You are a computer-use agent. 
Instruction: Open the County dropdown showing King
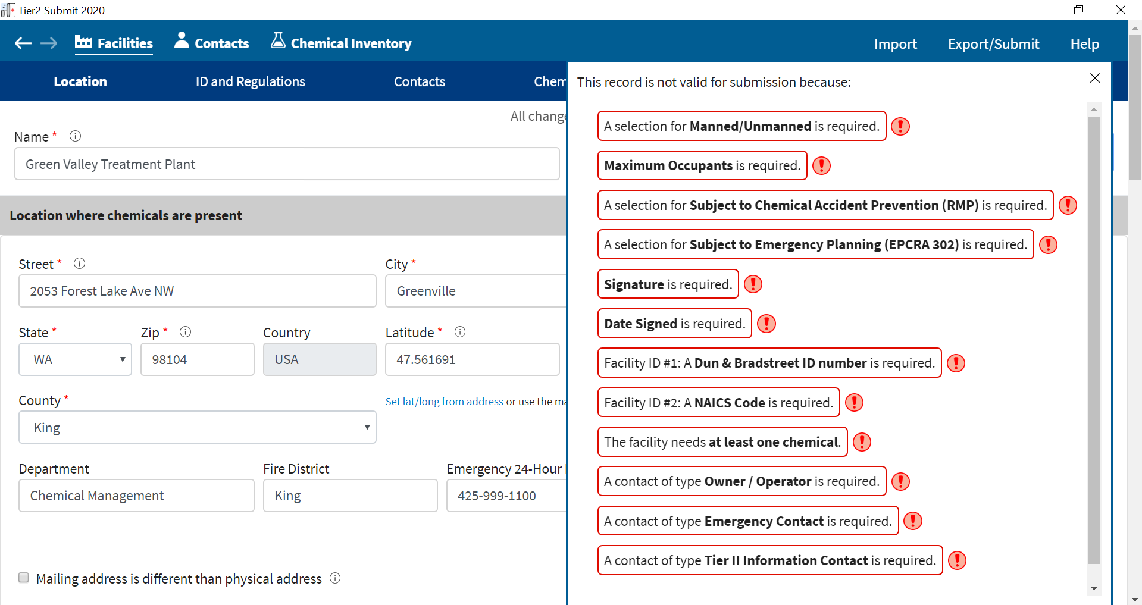pos(198,427)
